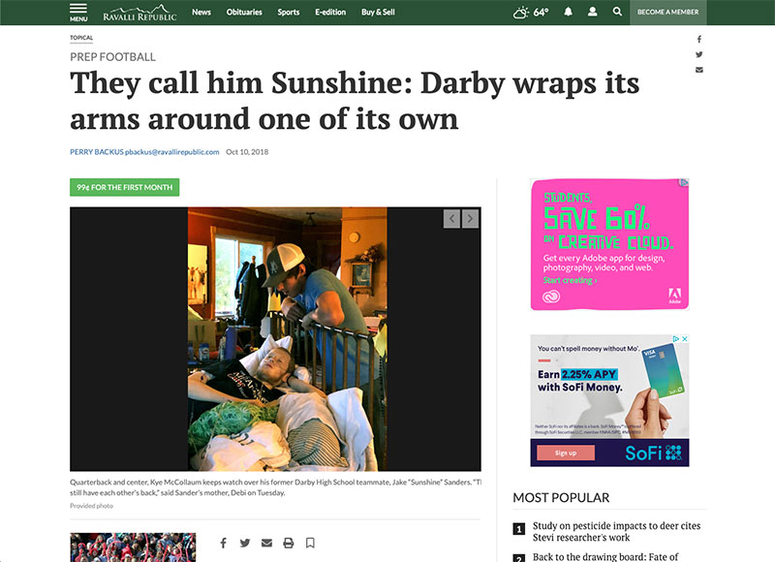Show the previous photo in gallery
775x562 pixels.
coord(451,218)
